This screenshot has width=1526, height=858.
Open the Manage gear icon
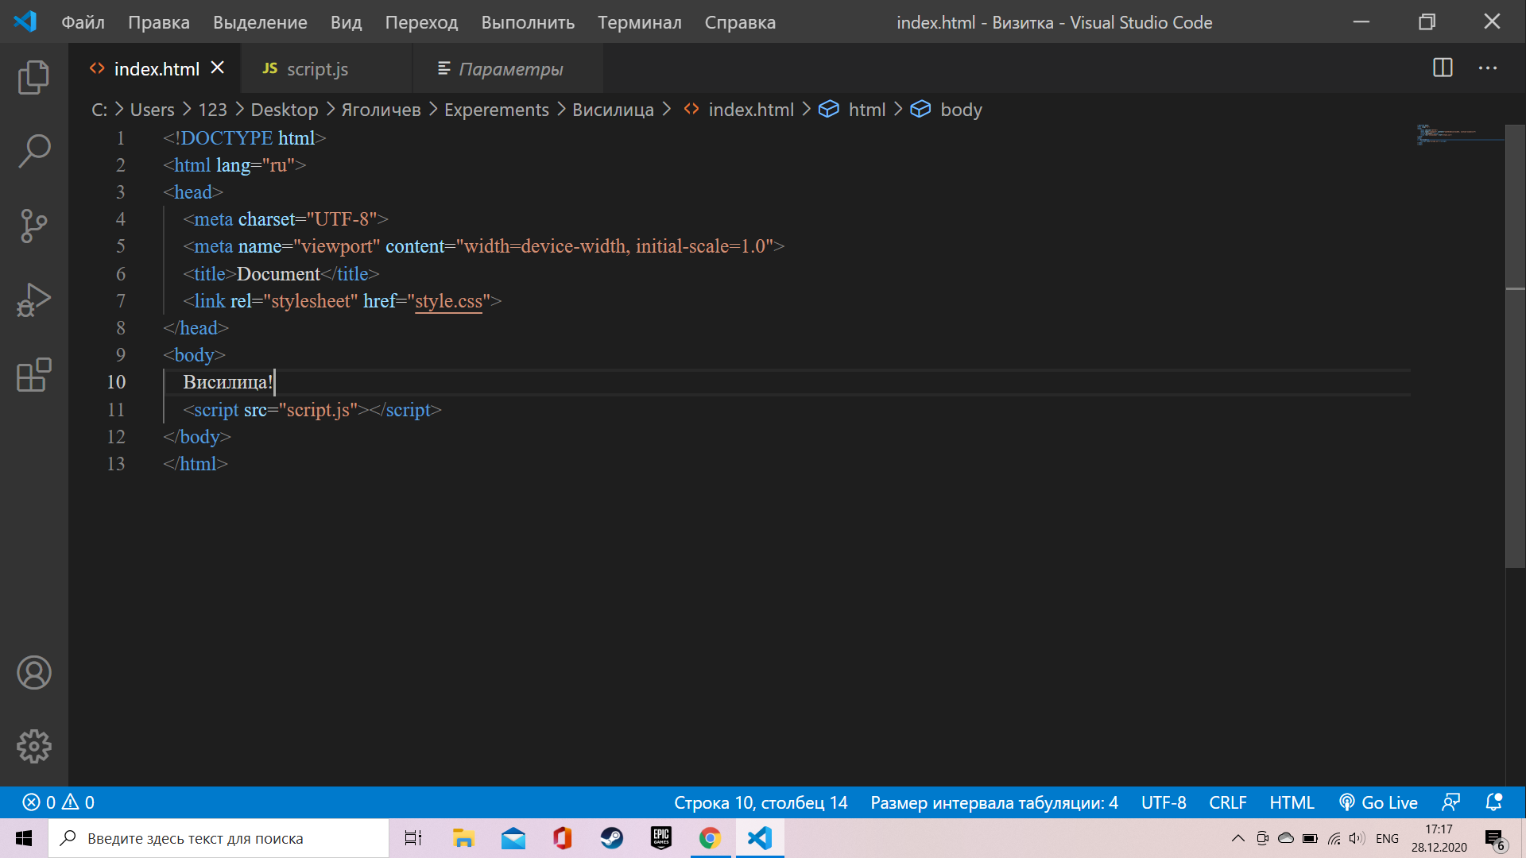click(33, 747)
